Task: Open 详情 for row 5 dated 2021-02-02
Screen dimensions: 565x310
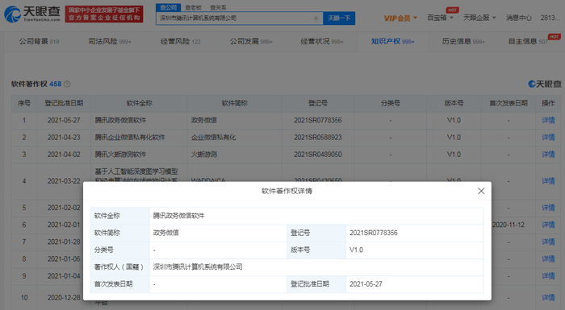Action: point(548,208)
